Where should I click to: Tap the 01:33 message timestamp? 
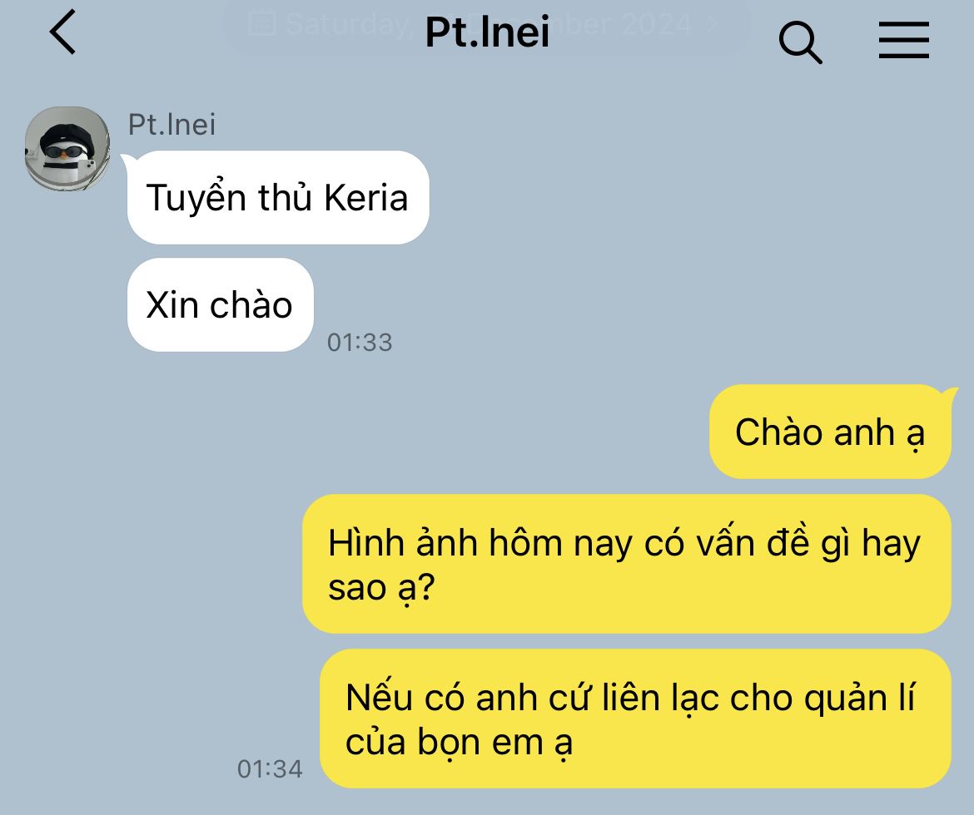click(360, 342)
